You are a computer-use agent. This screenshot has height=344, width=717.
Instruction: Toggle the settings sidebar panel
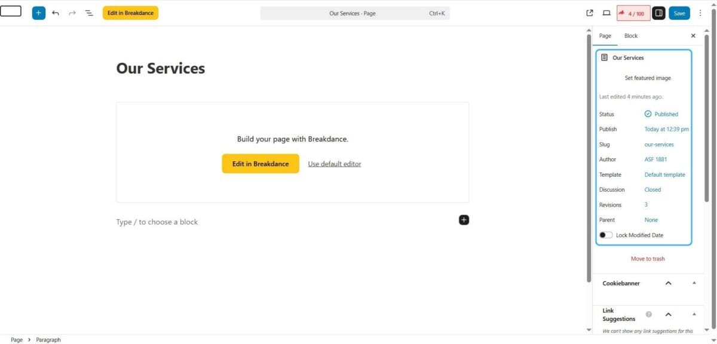pos(658,13)
